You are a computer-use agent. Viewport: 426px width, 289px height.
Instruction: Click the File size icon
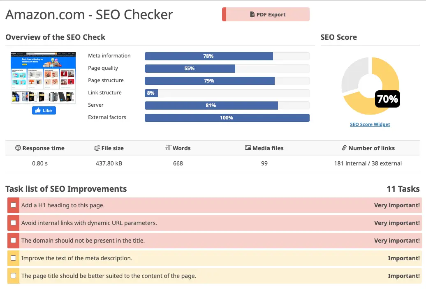click(x=96, y=148)
